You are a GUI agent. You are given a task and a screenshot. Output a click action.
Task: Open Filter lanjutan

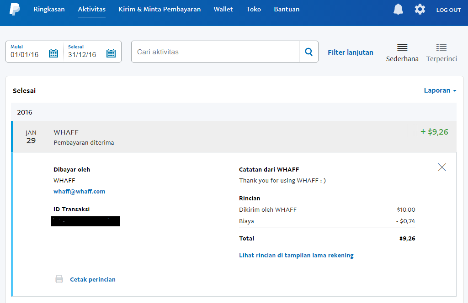tap(351, 52)
